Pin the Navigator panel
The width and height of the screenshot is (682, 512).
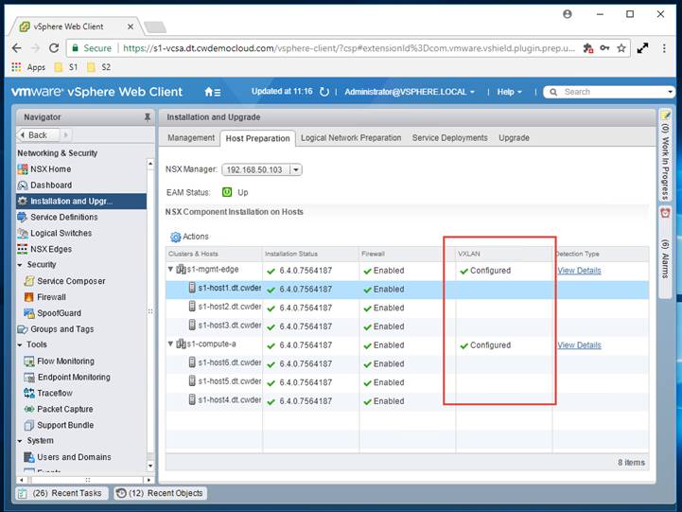147,117
